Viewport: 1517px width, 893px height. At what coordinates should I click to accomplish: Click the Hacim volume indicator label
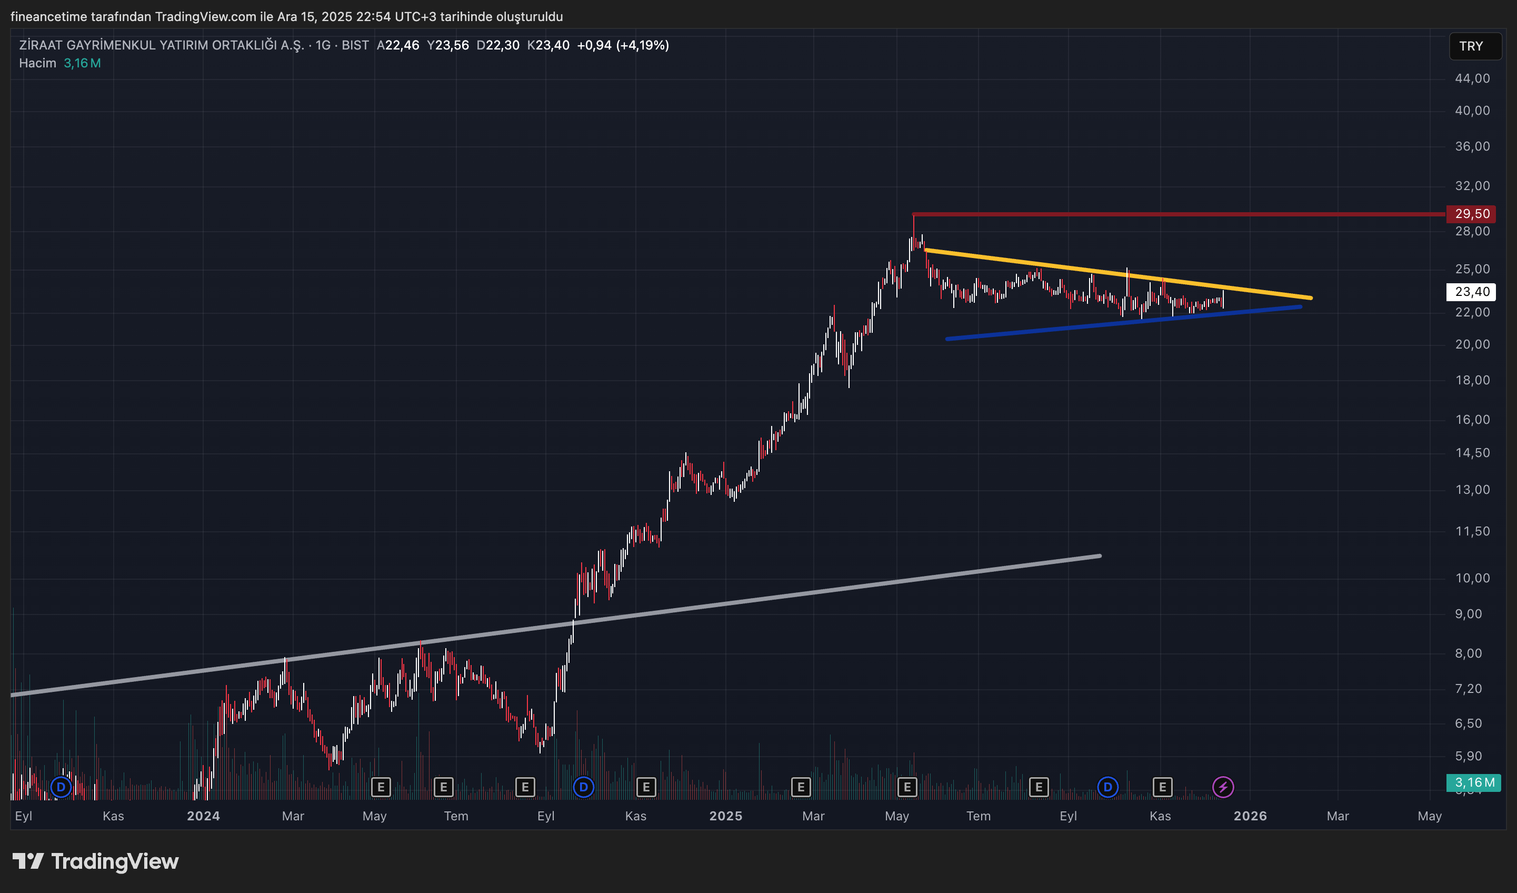37,63
